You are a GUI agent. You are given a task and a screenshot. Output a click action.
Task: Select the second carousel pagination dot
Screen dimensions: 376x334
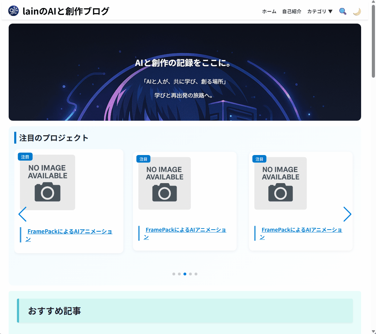coord(179,274)
